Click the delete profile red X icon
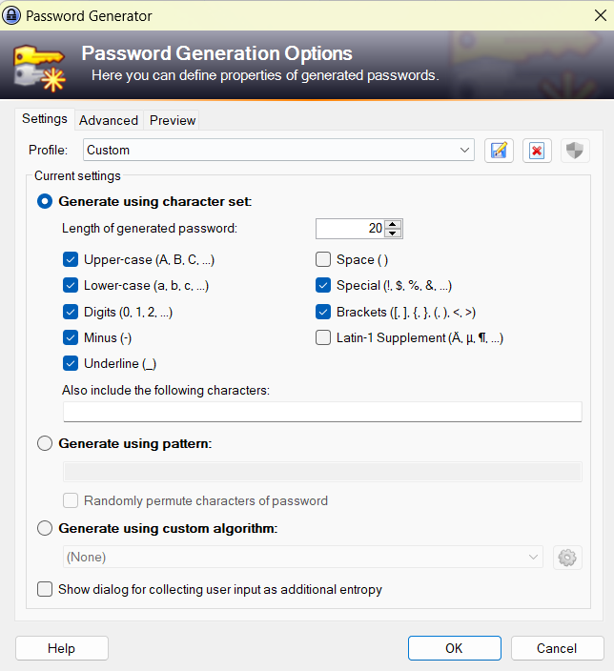The width and height of the screenshot is (614, 671). 537,151
